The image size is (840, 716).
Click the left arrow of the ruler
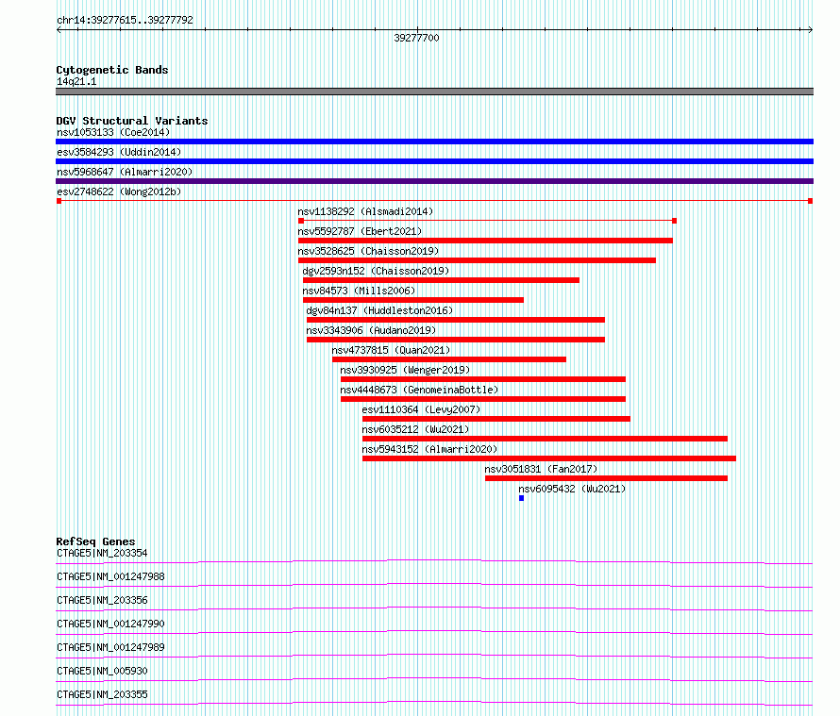[x=59, y=30]
